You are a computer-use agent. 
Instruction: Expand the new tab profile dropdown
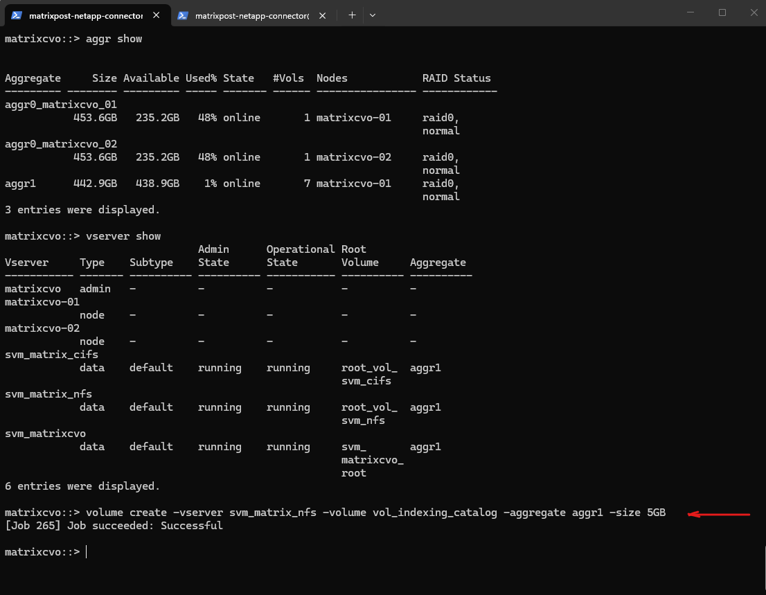pos(373,15)
